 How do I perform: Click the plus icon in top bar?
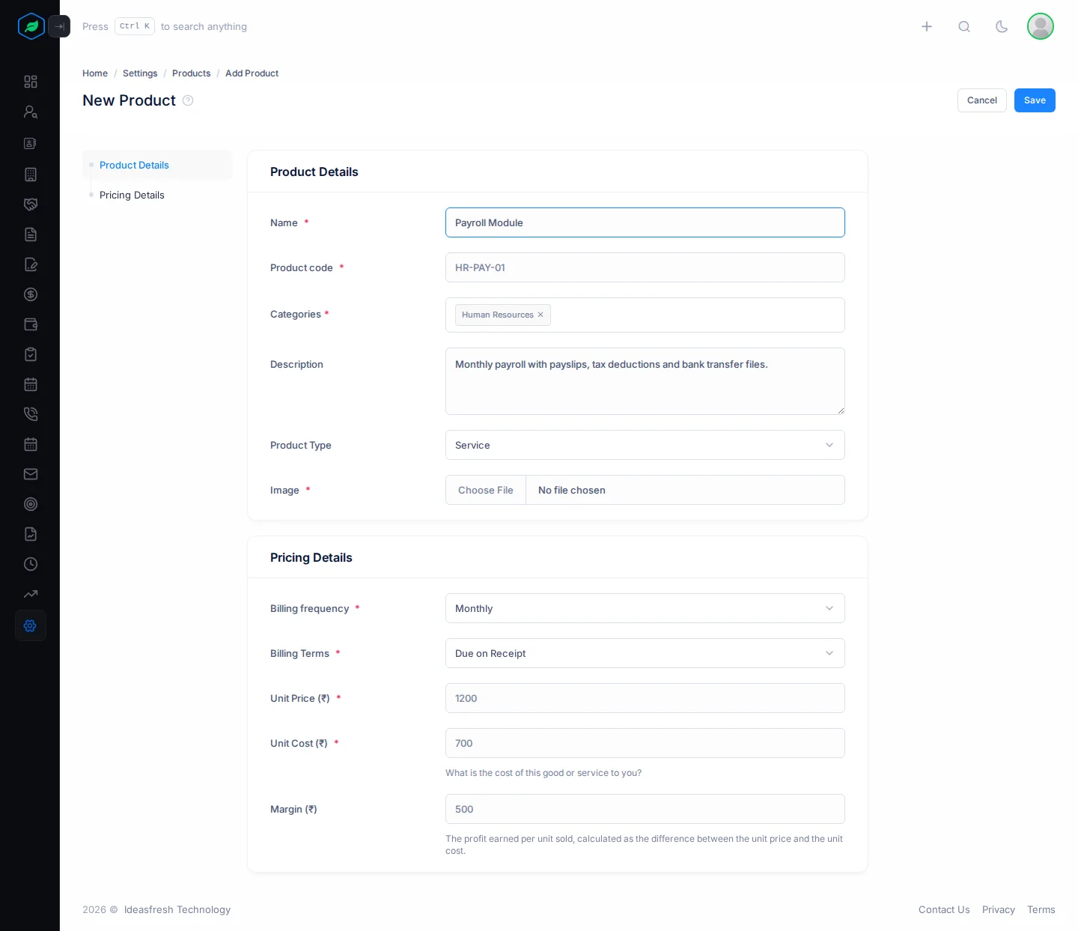927,26
